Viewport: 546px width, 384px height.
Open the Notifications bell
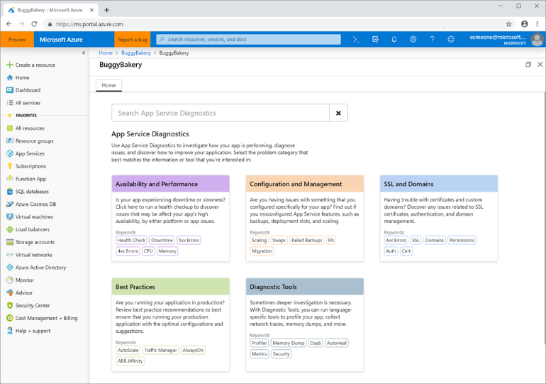(x=394, y=39)
